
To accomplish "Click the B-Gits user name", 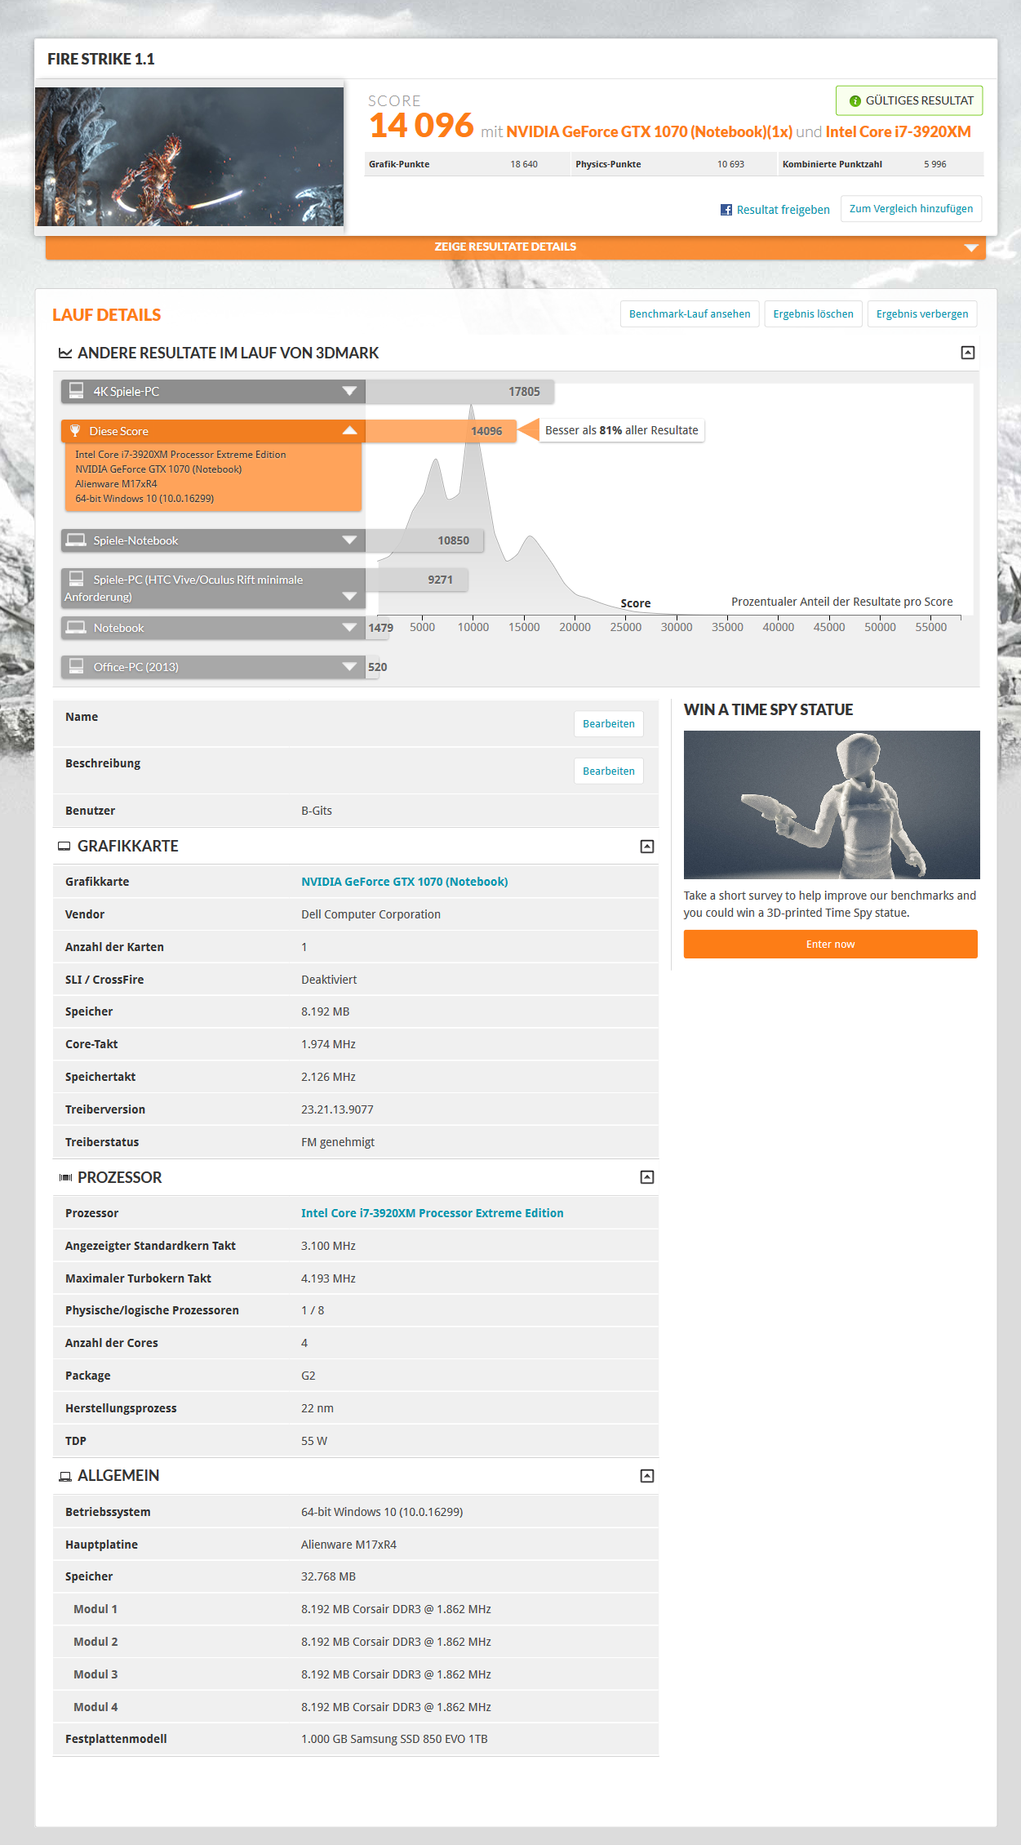I will [317, 811].
